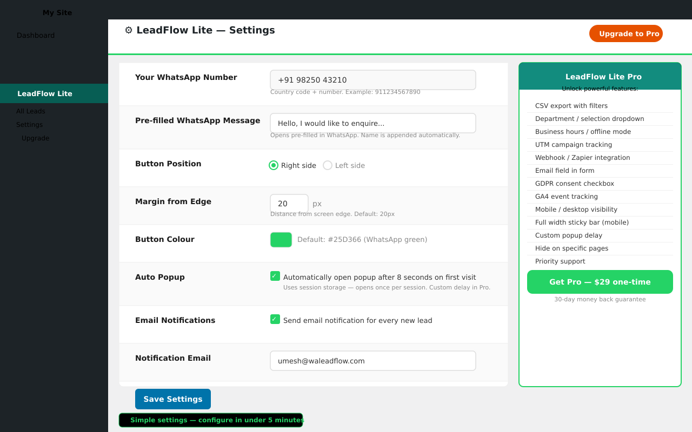
Task: Open the Upgrade submenu item
Action: tap(36, 138)
